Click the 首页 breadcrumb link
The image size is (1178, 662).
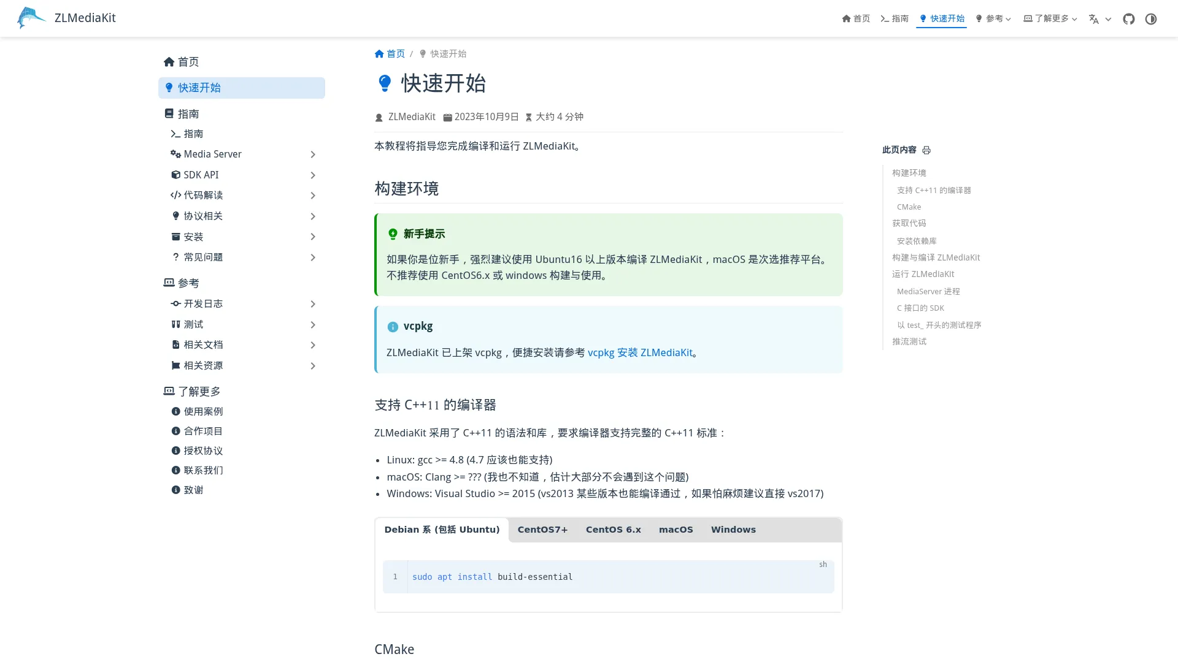[x=390, y=54]
